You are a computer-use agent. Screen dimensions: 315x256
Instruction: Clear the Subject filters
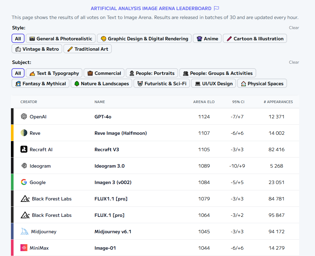pos(294,62)
